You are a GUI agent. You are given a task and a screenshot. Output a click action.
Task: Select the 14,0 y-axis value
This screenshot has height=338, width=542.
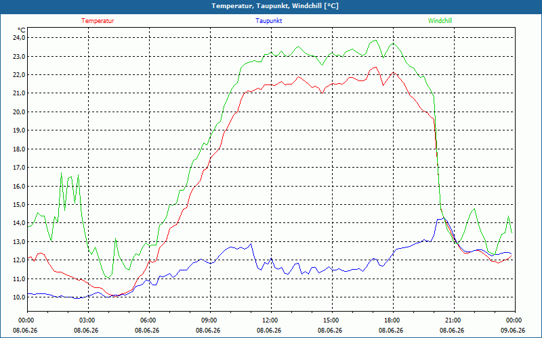[x=19, y=223]
